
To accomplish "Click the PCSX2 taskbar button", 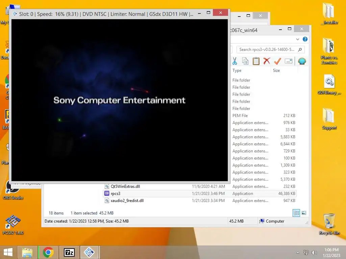I will coord(90,252).
